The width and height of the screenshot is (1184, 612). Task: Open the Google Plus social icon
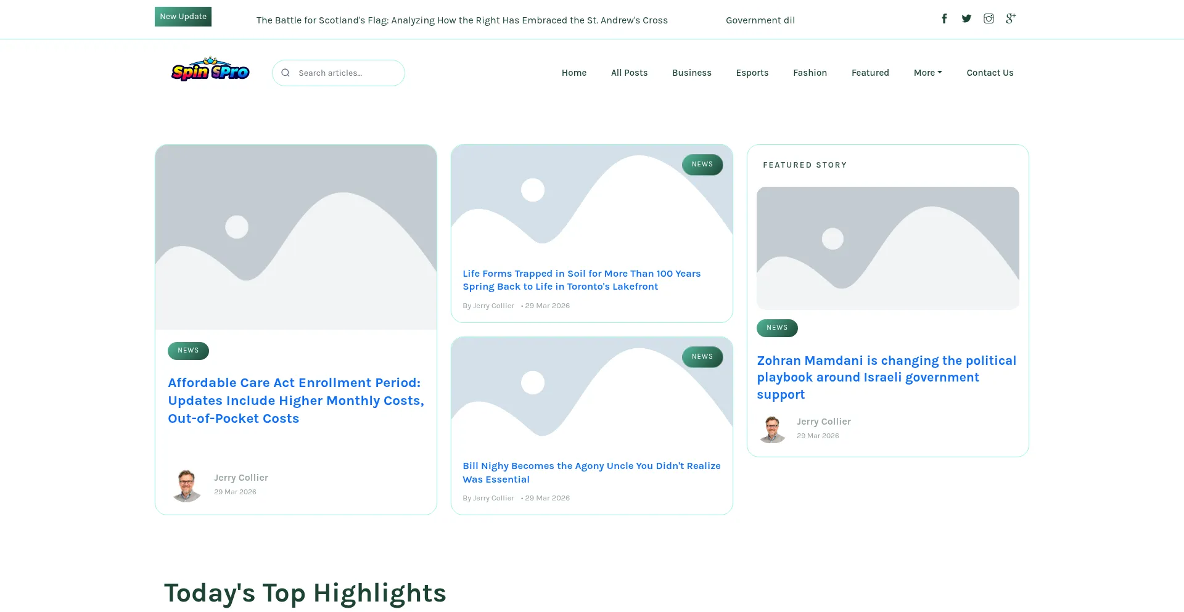click(1011, 18)
